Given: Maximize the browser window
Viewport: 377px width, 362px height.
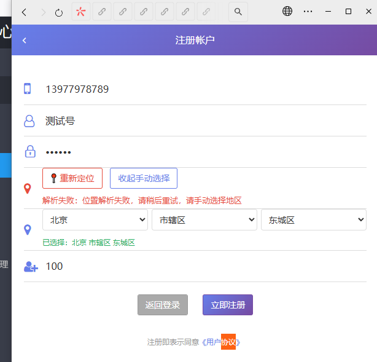Looking at the screenshot, I should (x=348, y=11).
